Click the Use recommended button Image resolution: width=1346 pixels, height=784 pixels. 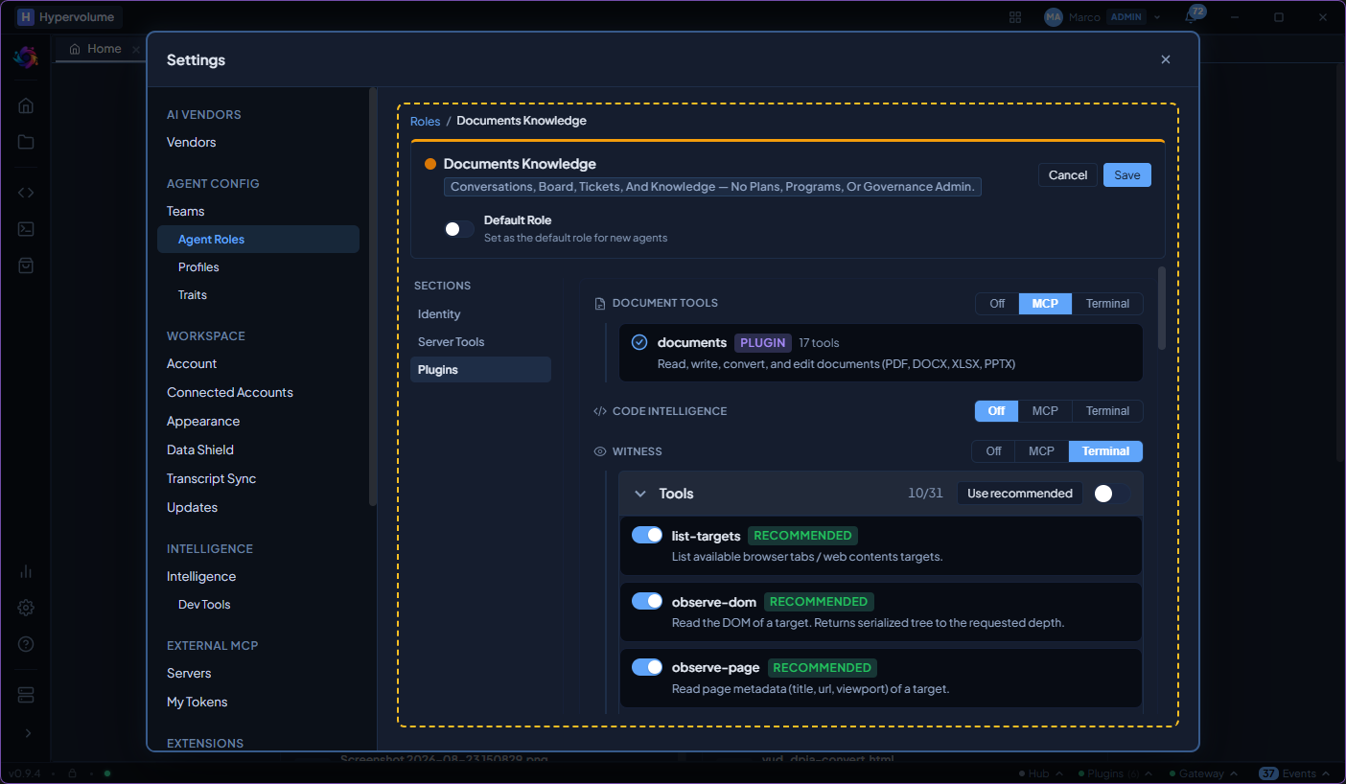pyautogui.click(x=1020, y=494)
